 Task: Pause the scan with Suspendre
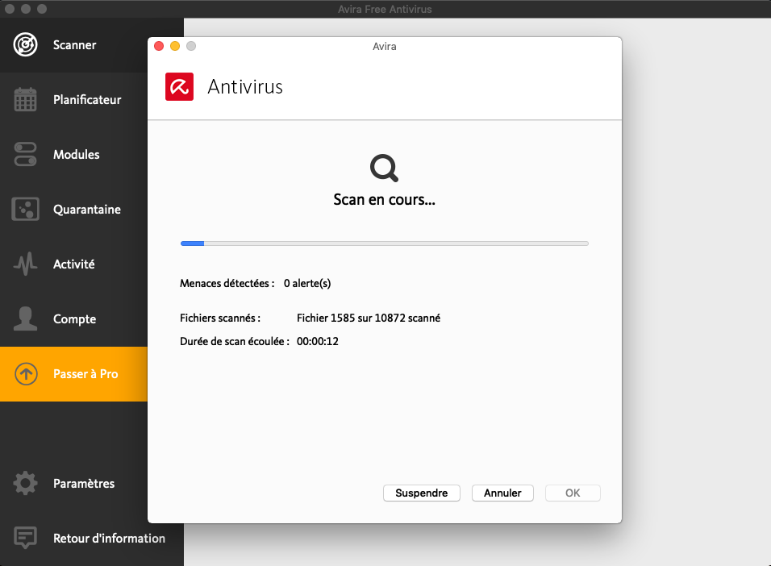(422, 493)
